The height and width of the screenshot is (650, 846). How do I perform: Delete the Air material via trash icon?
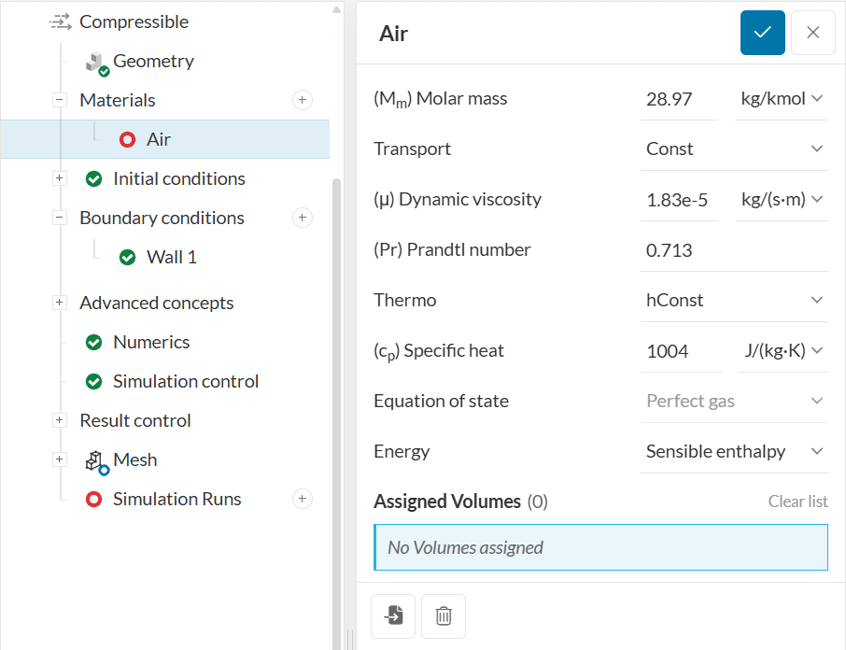444,615
